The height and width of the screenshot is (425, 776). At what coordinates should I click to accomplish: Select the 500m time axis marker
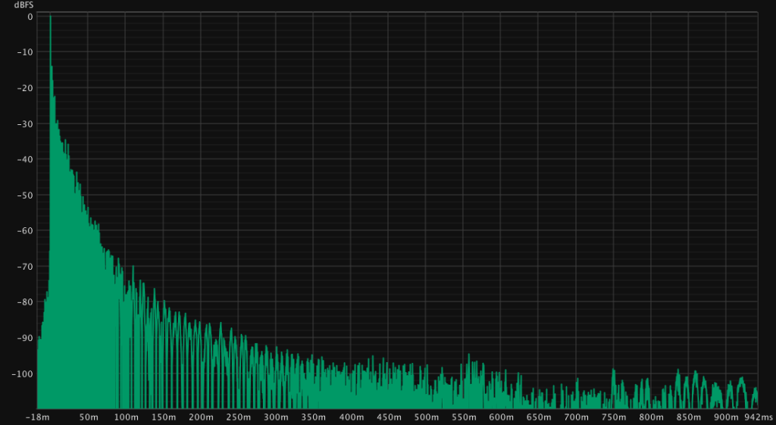coord(427,417)
